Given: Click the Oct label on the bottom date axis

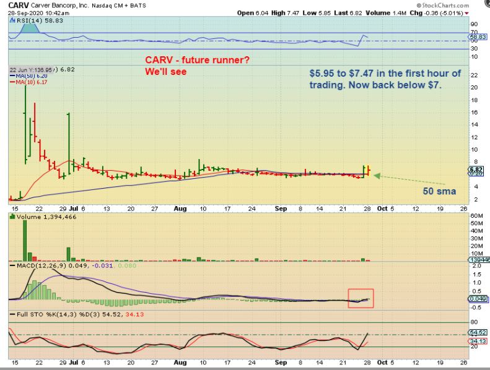Looking at the screenshot, I should click(x=382, y=363).
